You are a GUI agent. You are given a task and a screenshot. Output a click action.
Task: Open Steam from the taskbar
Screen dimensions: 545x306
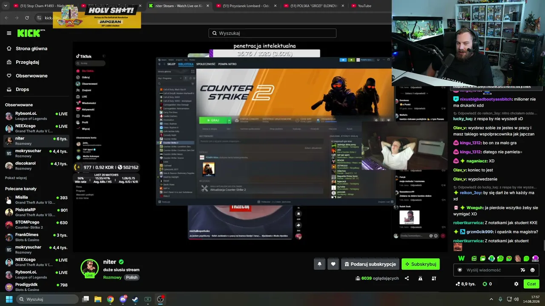[x=135, y=299]
